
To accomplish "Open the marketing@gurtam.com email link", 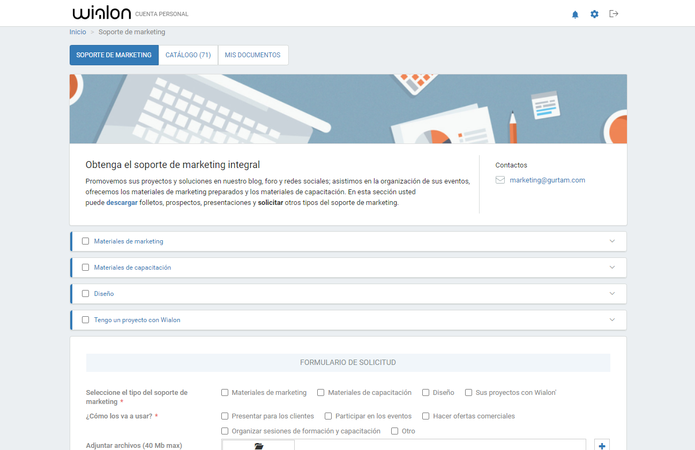I will [547, 180].
